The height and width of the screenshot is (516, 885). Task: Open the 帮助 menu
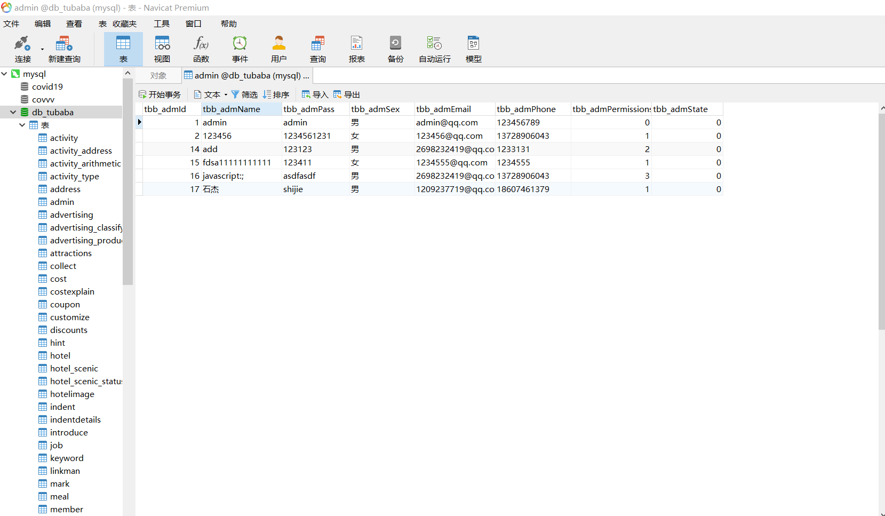[x=229, y=23]
